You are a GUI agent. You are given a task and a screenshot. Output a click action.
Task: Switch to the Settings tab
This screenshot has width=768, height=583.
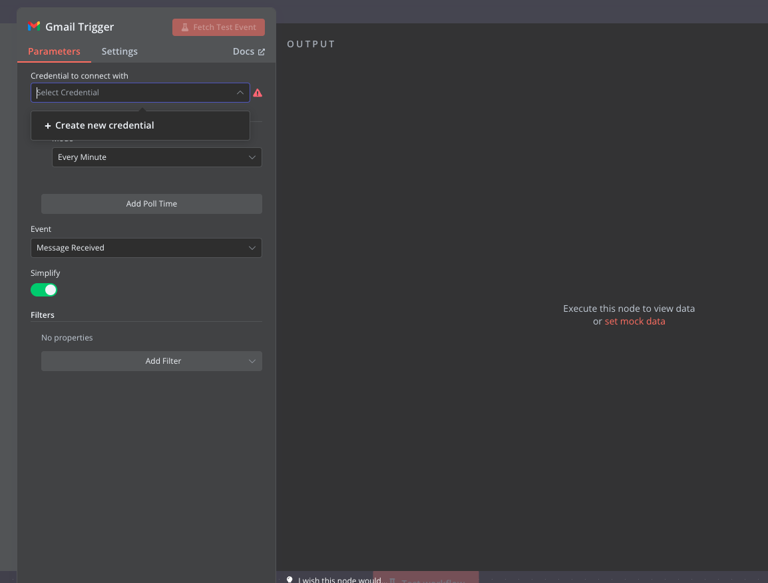[120, 51]
